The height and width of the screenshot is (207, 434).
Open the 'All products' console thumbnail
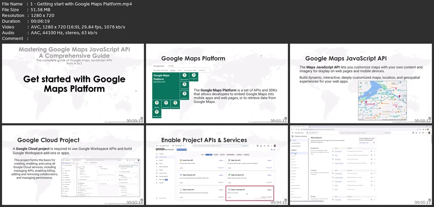tap(361, 165)
